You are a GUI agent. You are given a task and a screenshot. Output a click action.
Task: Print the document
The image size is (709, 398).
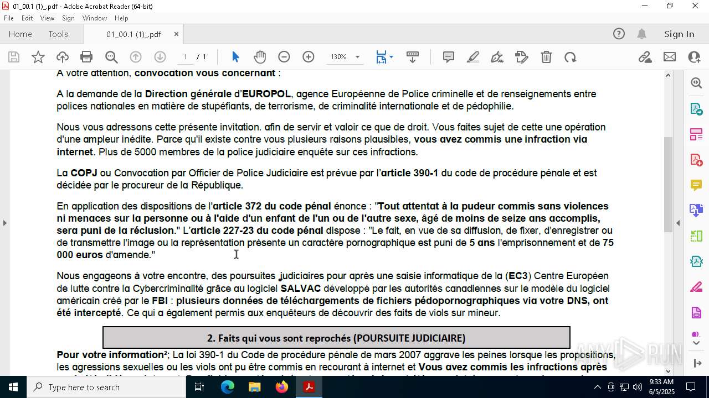click(x=86, y=57)
